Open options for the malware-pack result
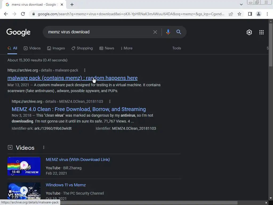Viewport: 273px width, 205px height. click(x=85, y=70)
